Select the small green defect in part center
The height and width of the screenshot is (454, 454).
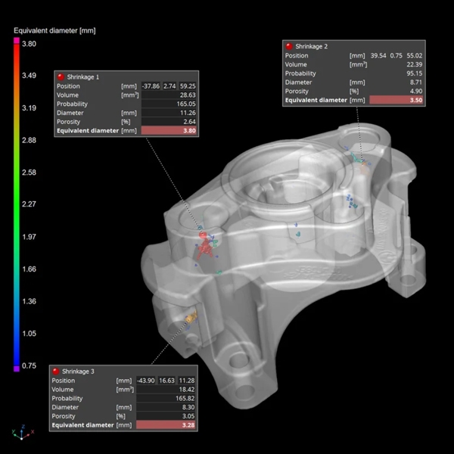click(x=299, y=235)
